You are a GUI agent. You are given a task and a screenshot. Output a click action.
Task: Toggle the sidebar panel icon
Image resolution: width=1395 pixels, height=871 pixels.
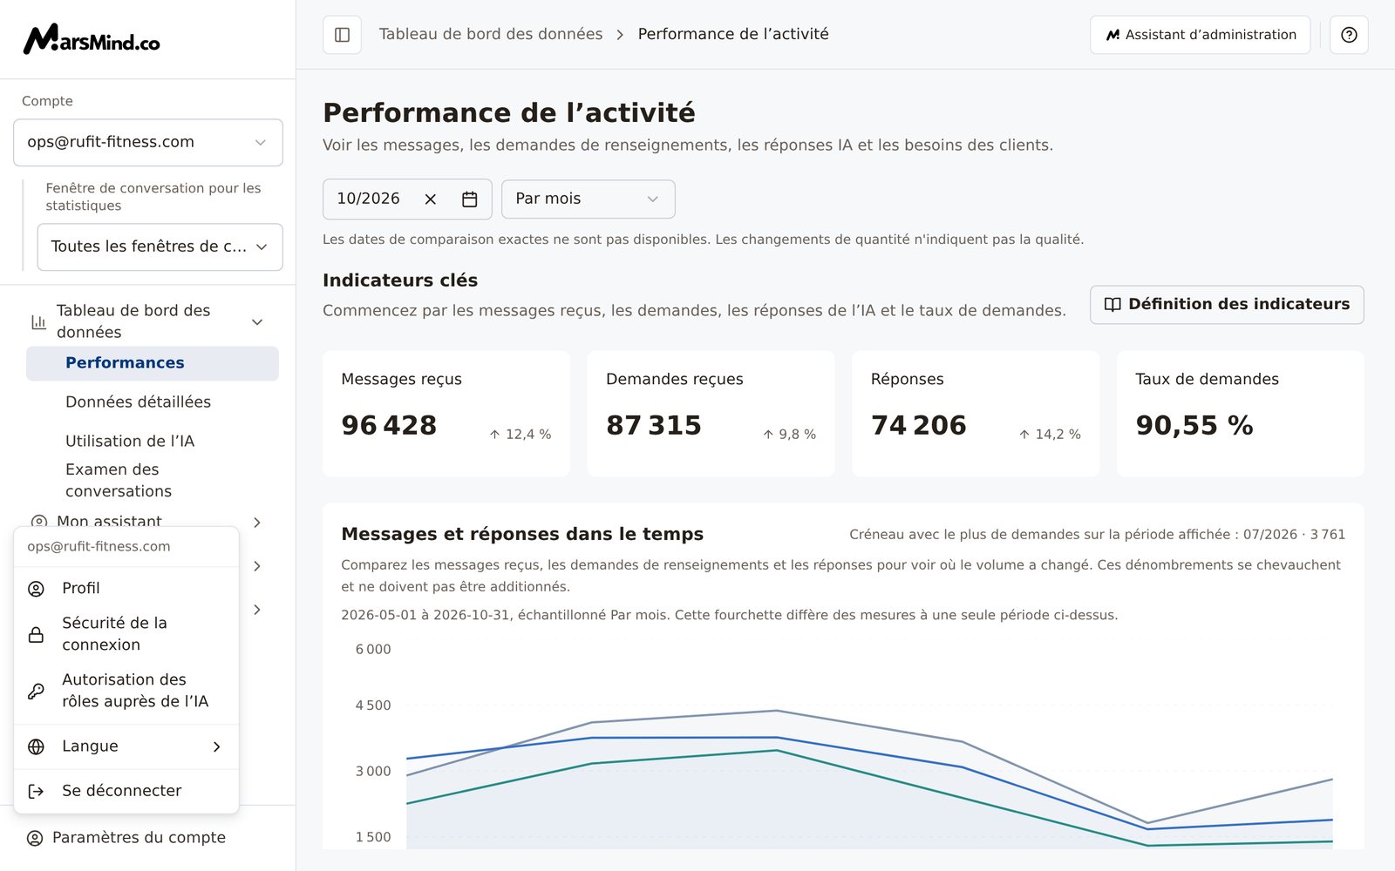tap(342, 35)
